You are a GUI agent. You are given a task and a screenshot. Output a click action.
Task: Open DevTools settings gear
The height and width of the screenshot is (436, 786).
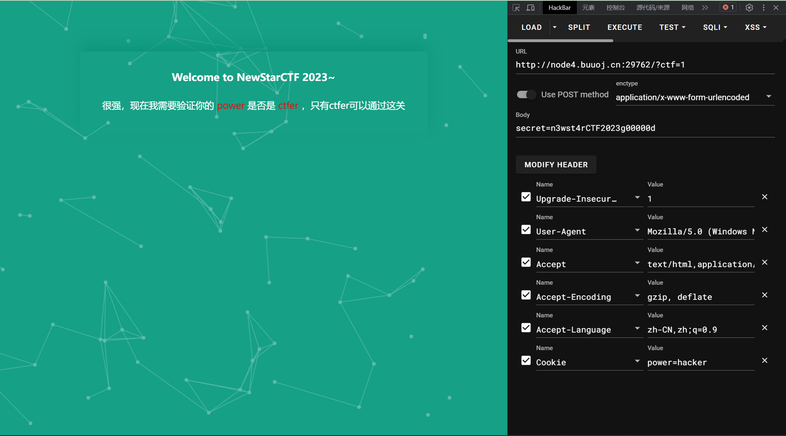tap(749, 8)
